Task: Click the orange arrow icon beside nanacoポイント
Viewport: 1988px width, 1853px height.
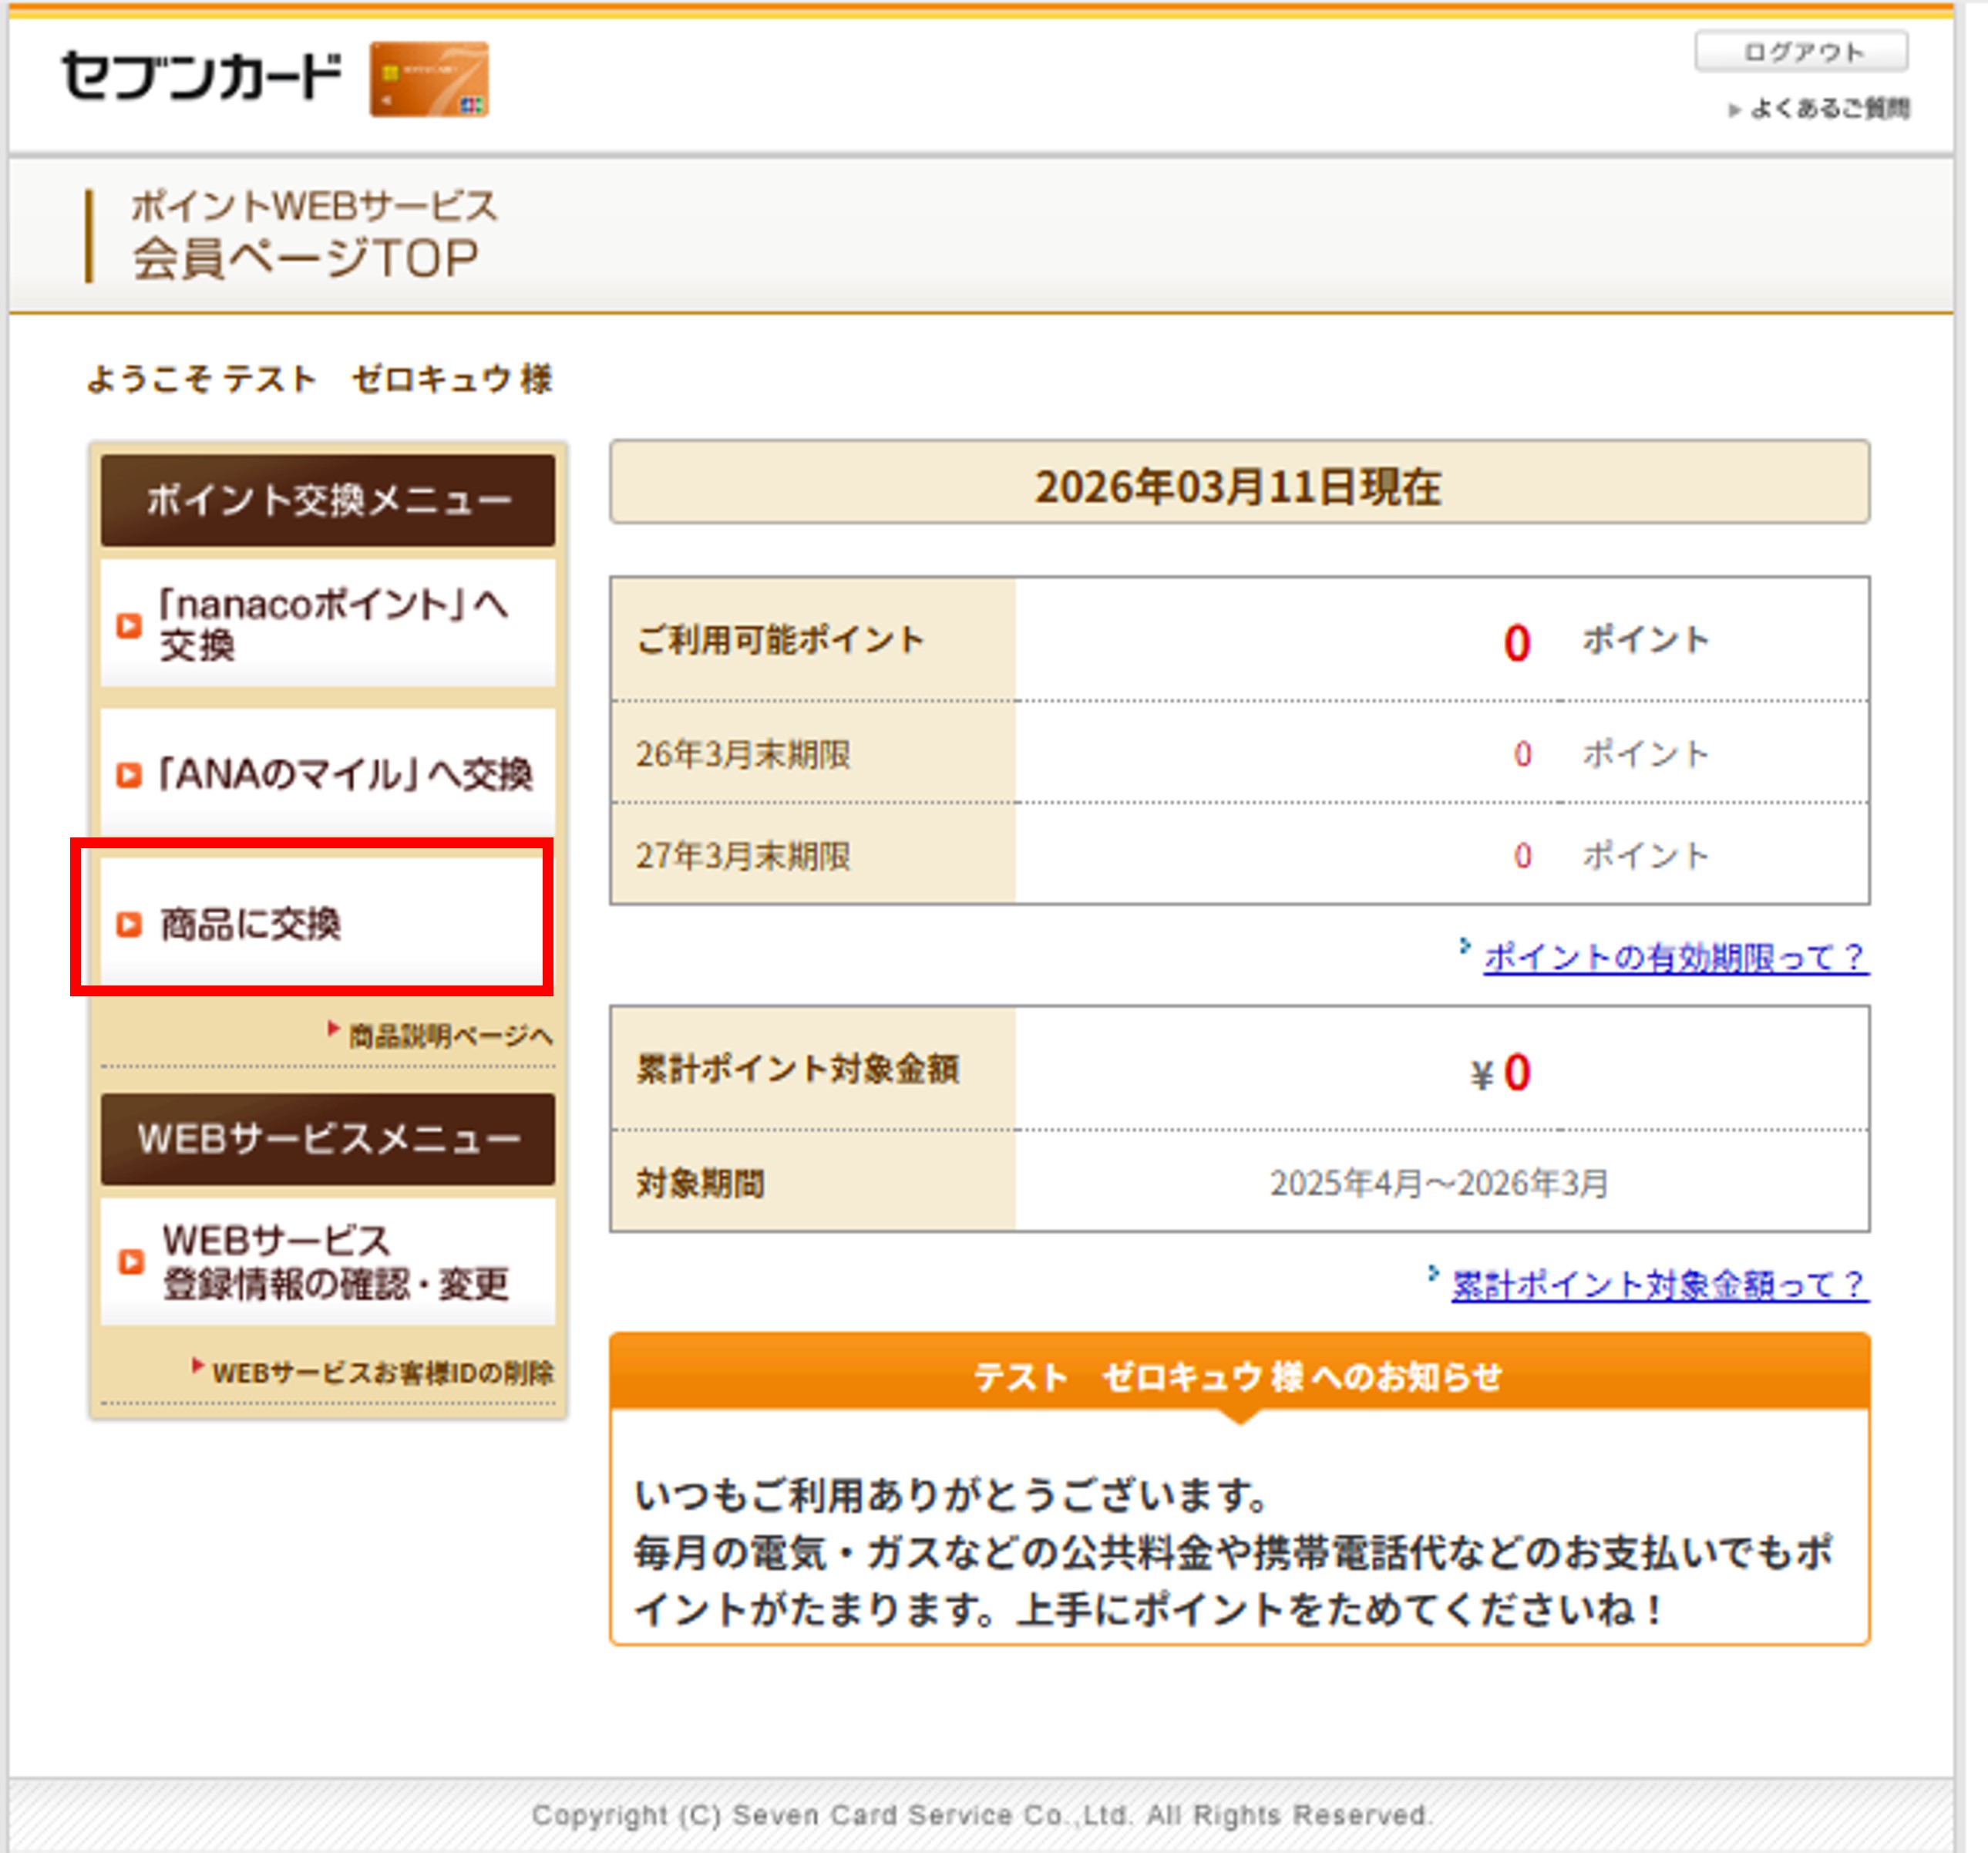Action: (x=129, y=625)
